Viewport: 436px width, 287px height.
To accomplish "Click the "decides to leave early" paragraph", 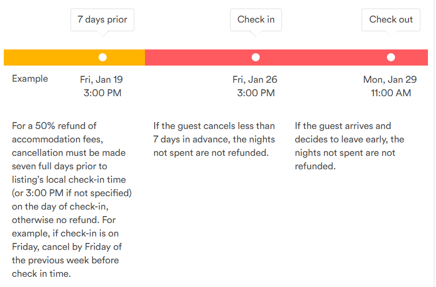I will [x=349, y=146].
